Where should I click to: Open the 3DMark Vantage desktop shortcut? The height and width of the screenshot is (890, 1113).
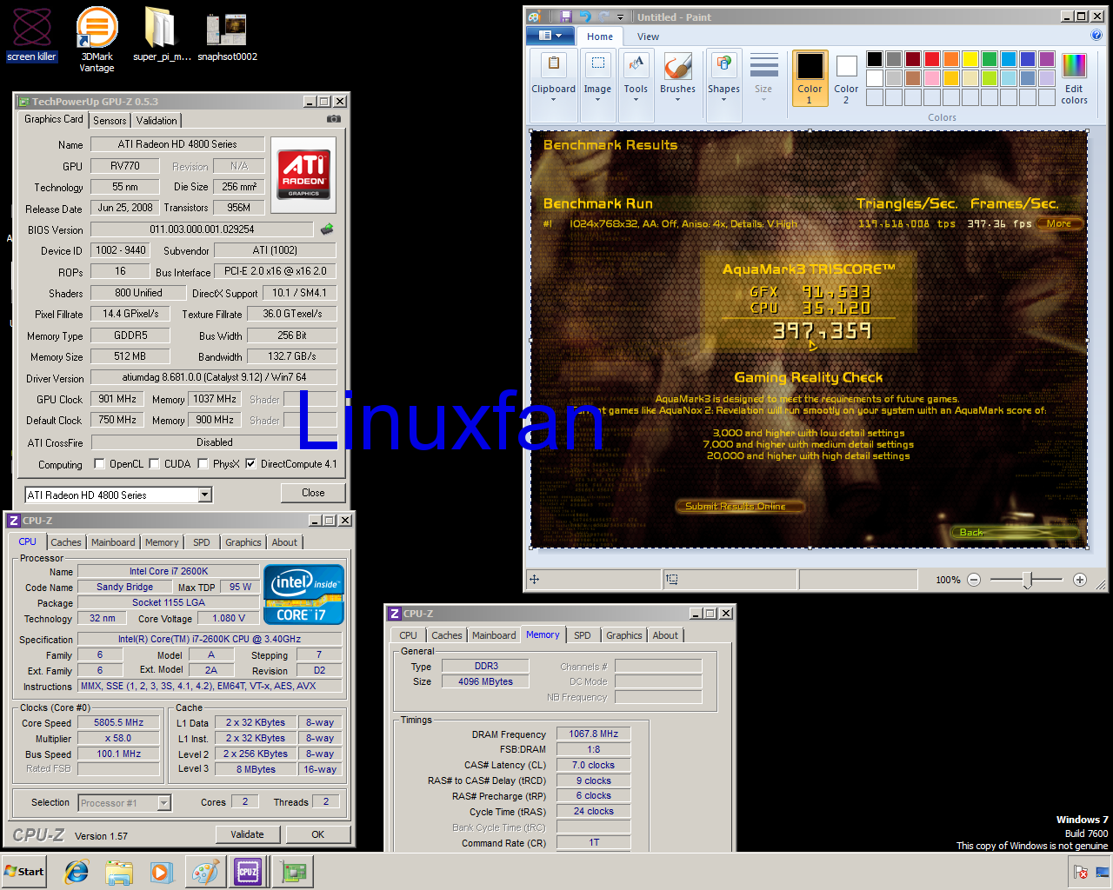[97, 39]
